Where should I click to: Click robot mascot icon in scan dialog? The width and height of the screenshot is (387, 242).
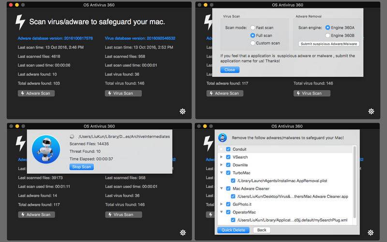point(46,149)
